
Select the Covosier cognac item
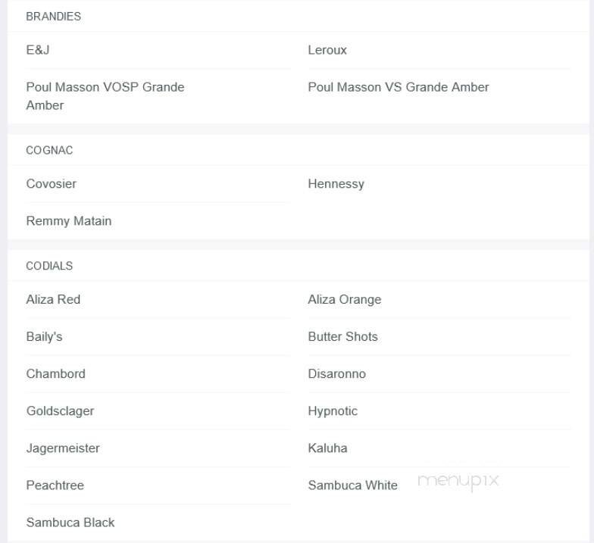(52, 184)
